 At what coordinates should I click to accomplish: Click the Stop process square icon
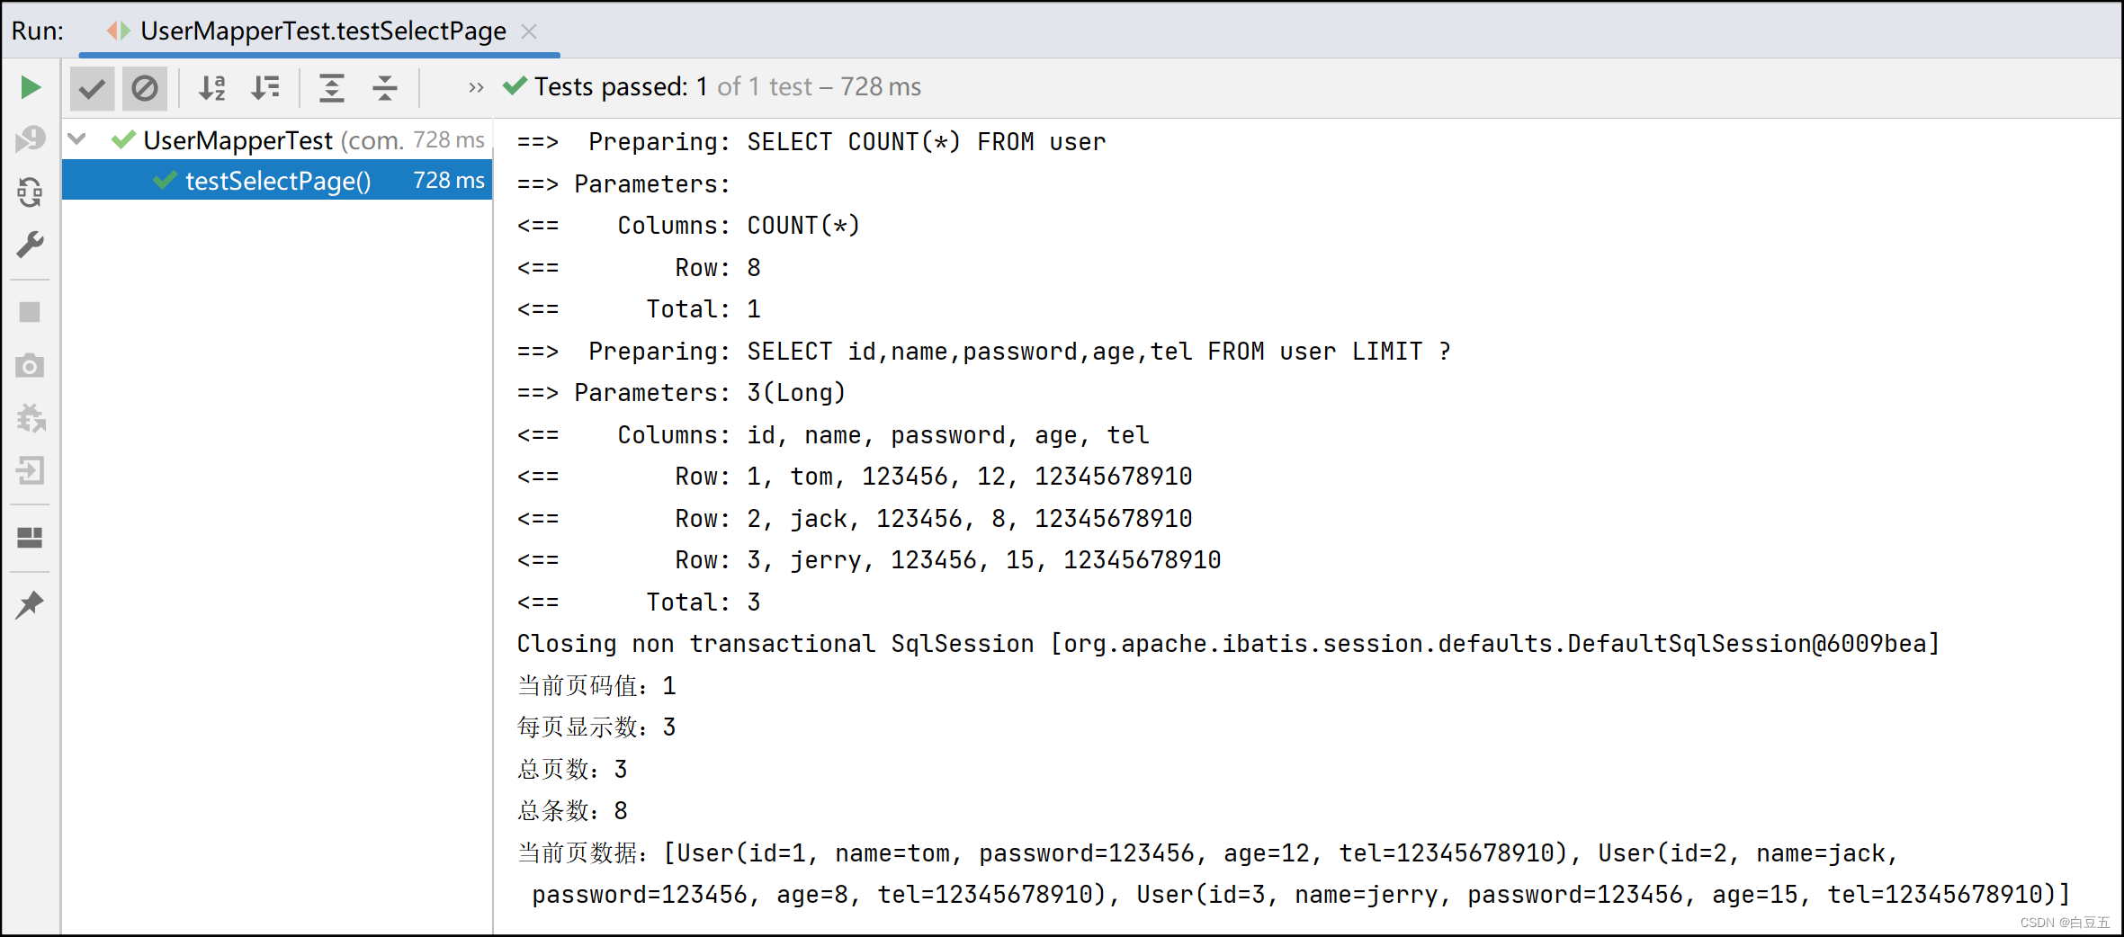pos(31,312)
